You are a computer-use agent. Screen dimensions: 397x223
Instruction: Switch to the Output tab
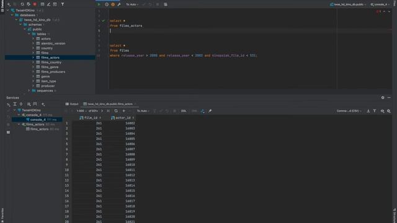tap(72, 104)
